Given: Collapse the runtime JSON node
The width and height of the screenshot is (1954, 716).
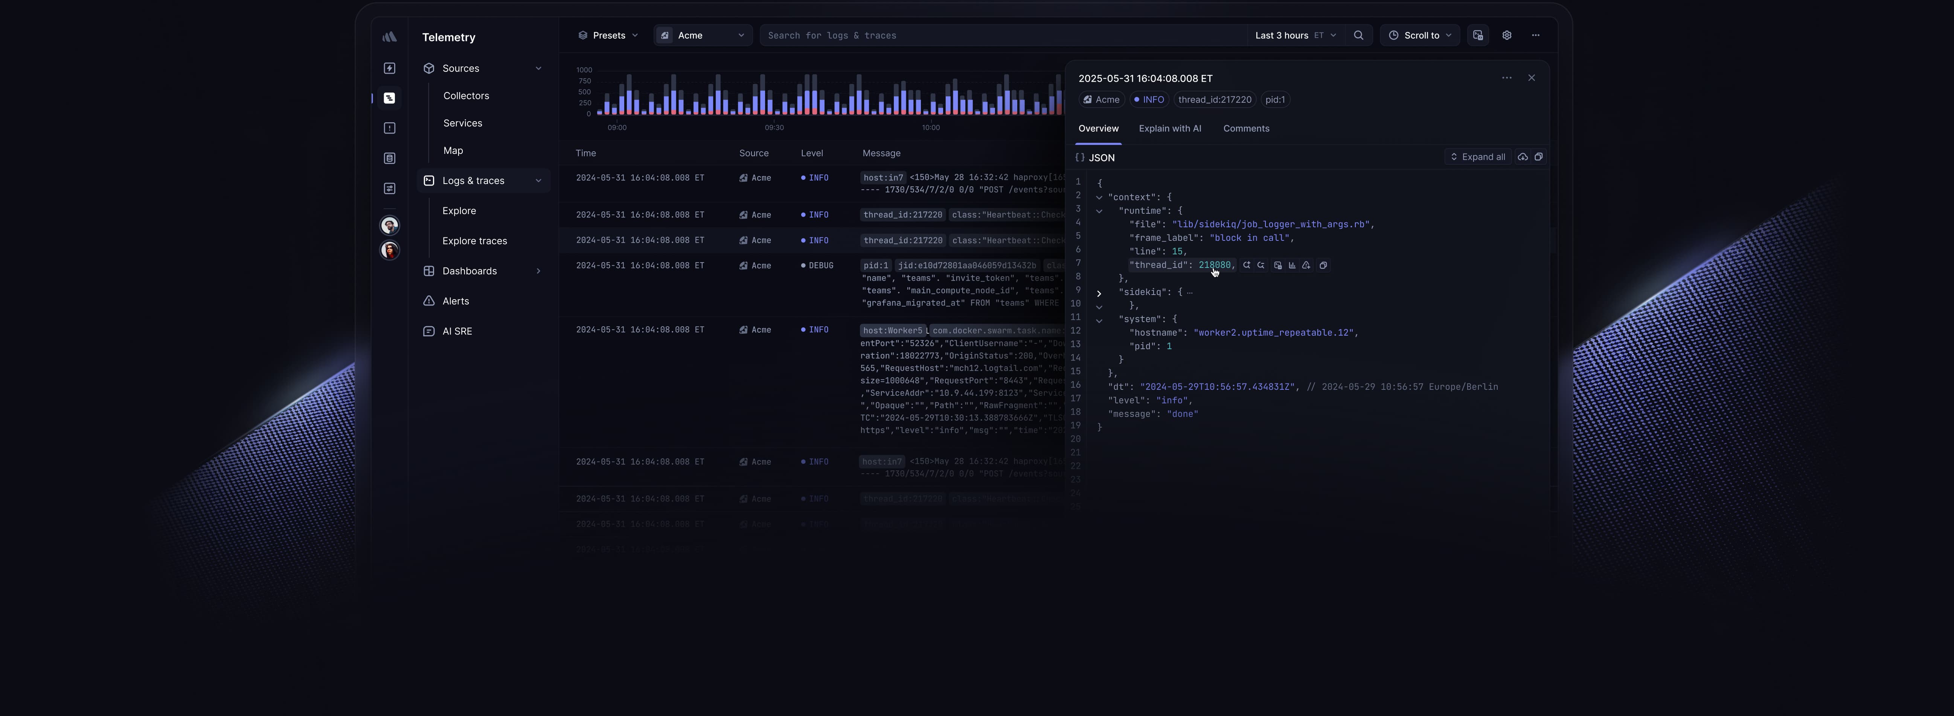Looking at the screenshot, I should click(1099, 211).
